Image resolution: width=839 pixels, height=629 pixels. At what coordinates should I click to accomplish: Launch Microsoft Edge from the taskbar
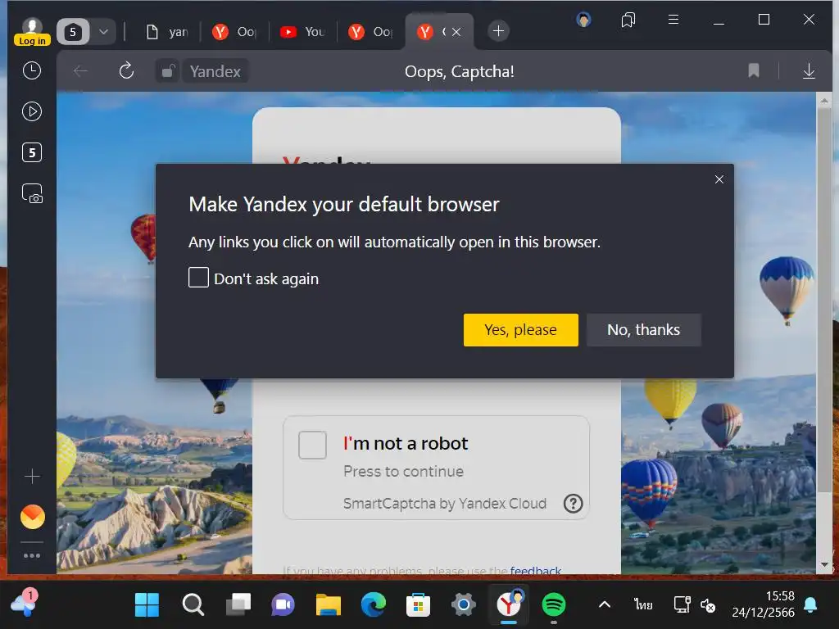tap(373, 605)
